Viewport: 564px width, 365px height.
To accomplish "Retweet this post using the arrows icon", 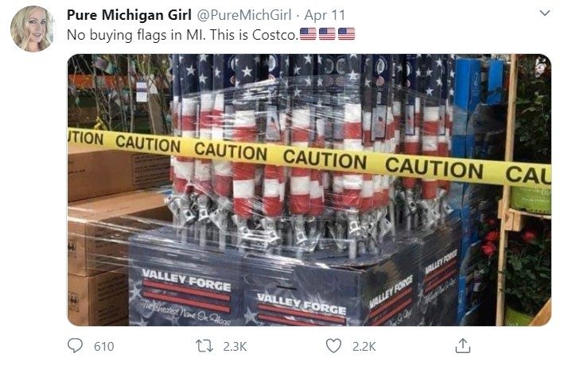I will click(204, 346).
